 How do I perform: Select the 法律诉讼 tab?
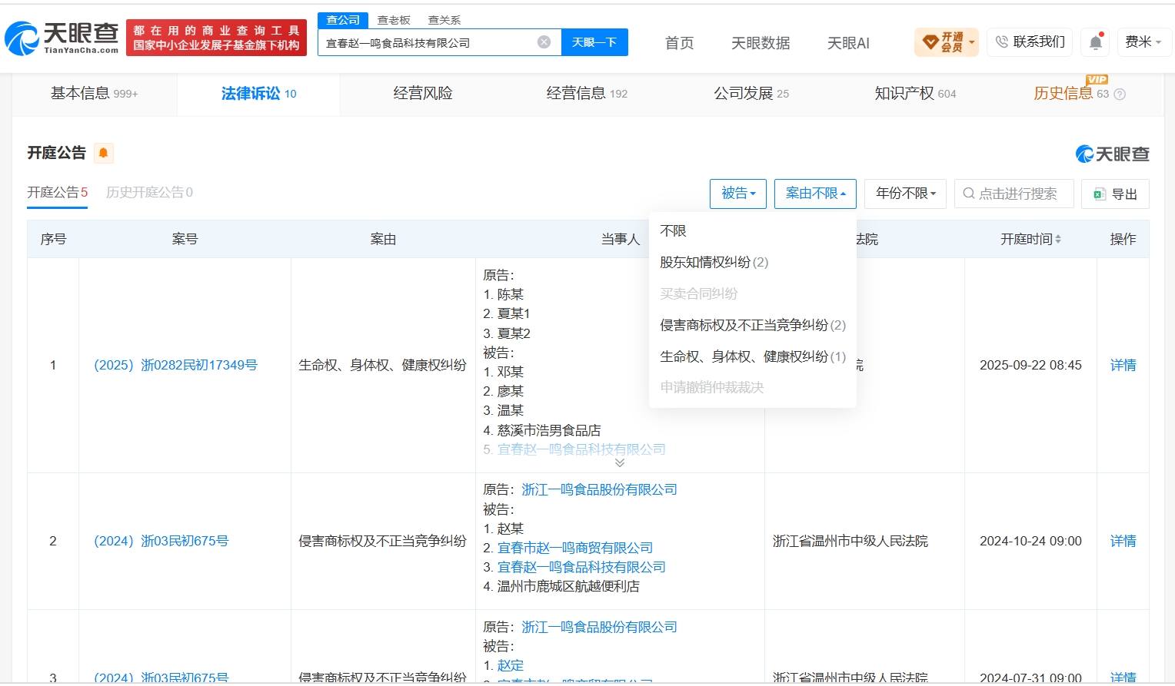[258, 94]
